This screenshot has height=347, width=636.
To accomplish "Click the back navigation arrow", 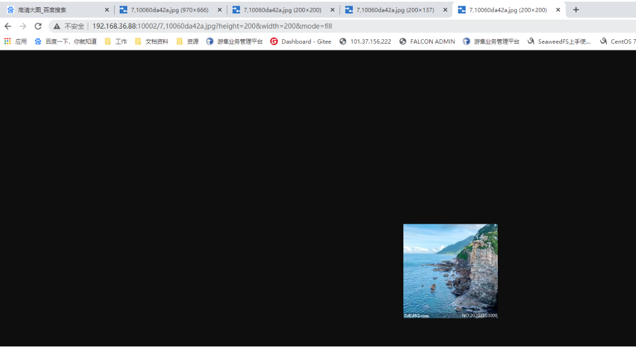I will [8, 26].
